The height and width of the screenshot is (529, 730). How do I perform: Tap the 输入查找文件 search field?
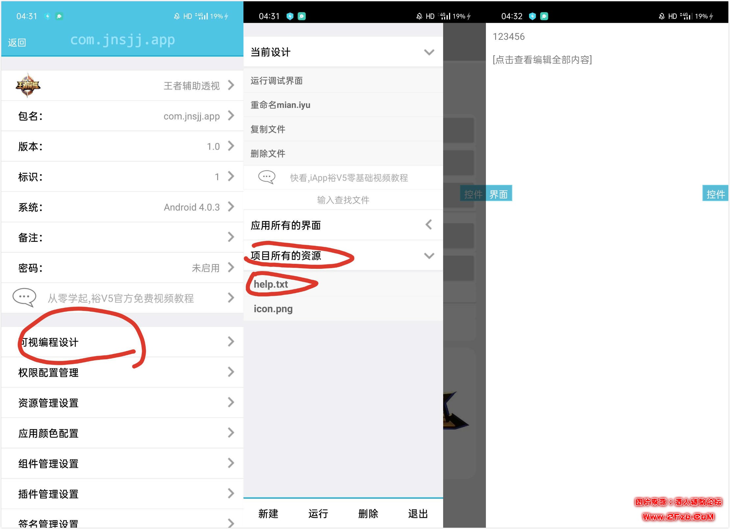pos(343,200)
